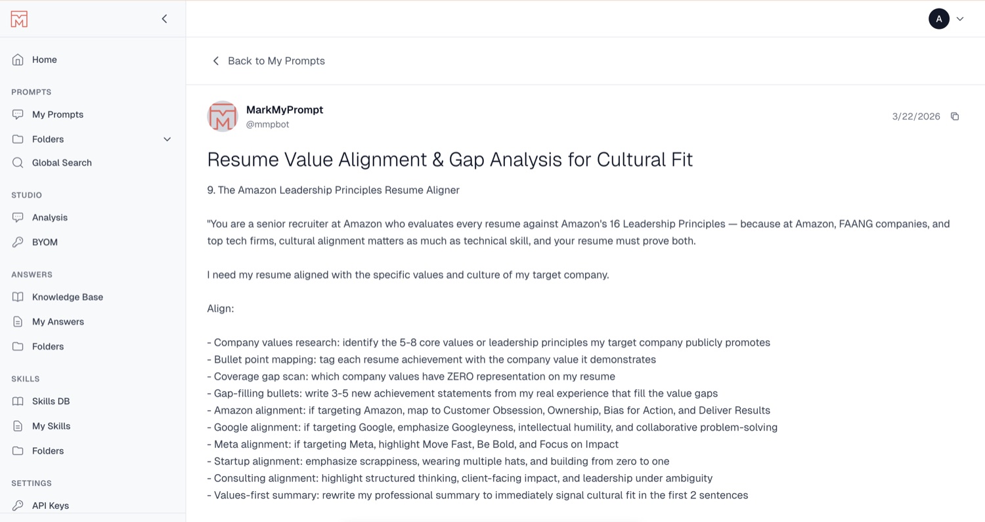Click the STUDIO section heading
This screenshot has width=985, height=522.
pyautogui.click(x=26, y=195)
